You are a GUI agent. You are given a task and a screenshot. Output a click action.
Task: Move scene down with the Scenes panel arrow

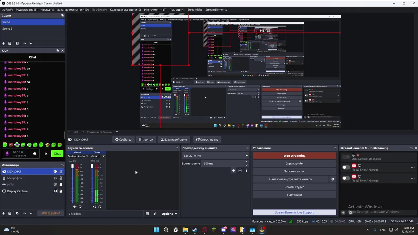tap(31, 43)
